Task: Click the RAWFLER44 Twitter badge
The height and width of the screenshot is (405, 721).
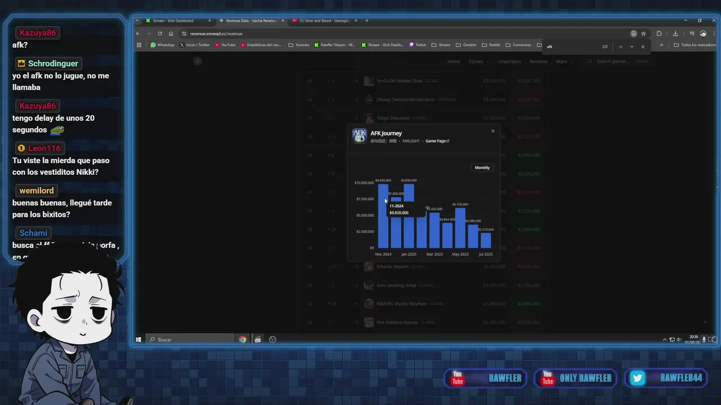Action: pos(666,378)
